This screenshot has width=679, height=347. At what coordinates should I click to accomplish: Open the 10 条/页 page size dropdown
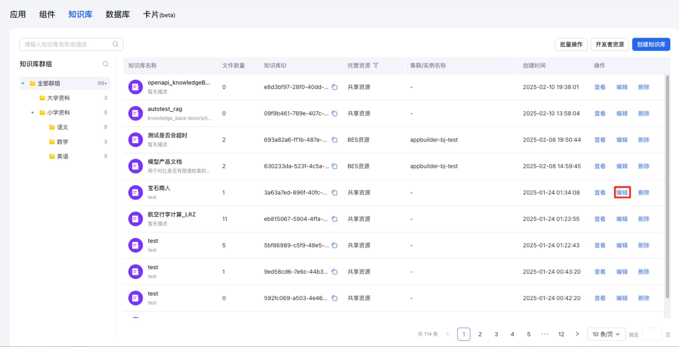pos(606,334)
